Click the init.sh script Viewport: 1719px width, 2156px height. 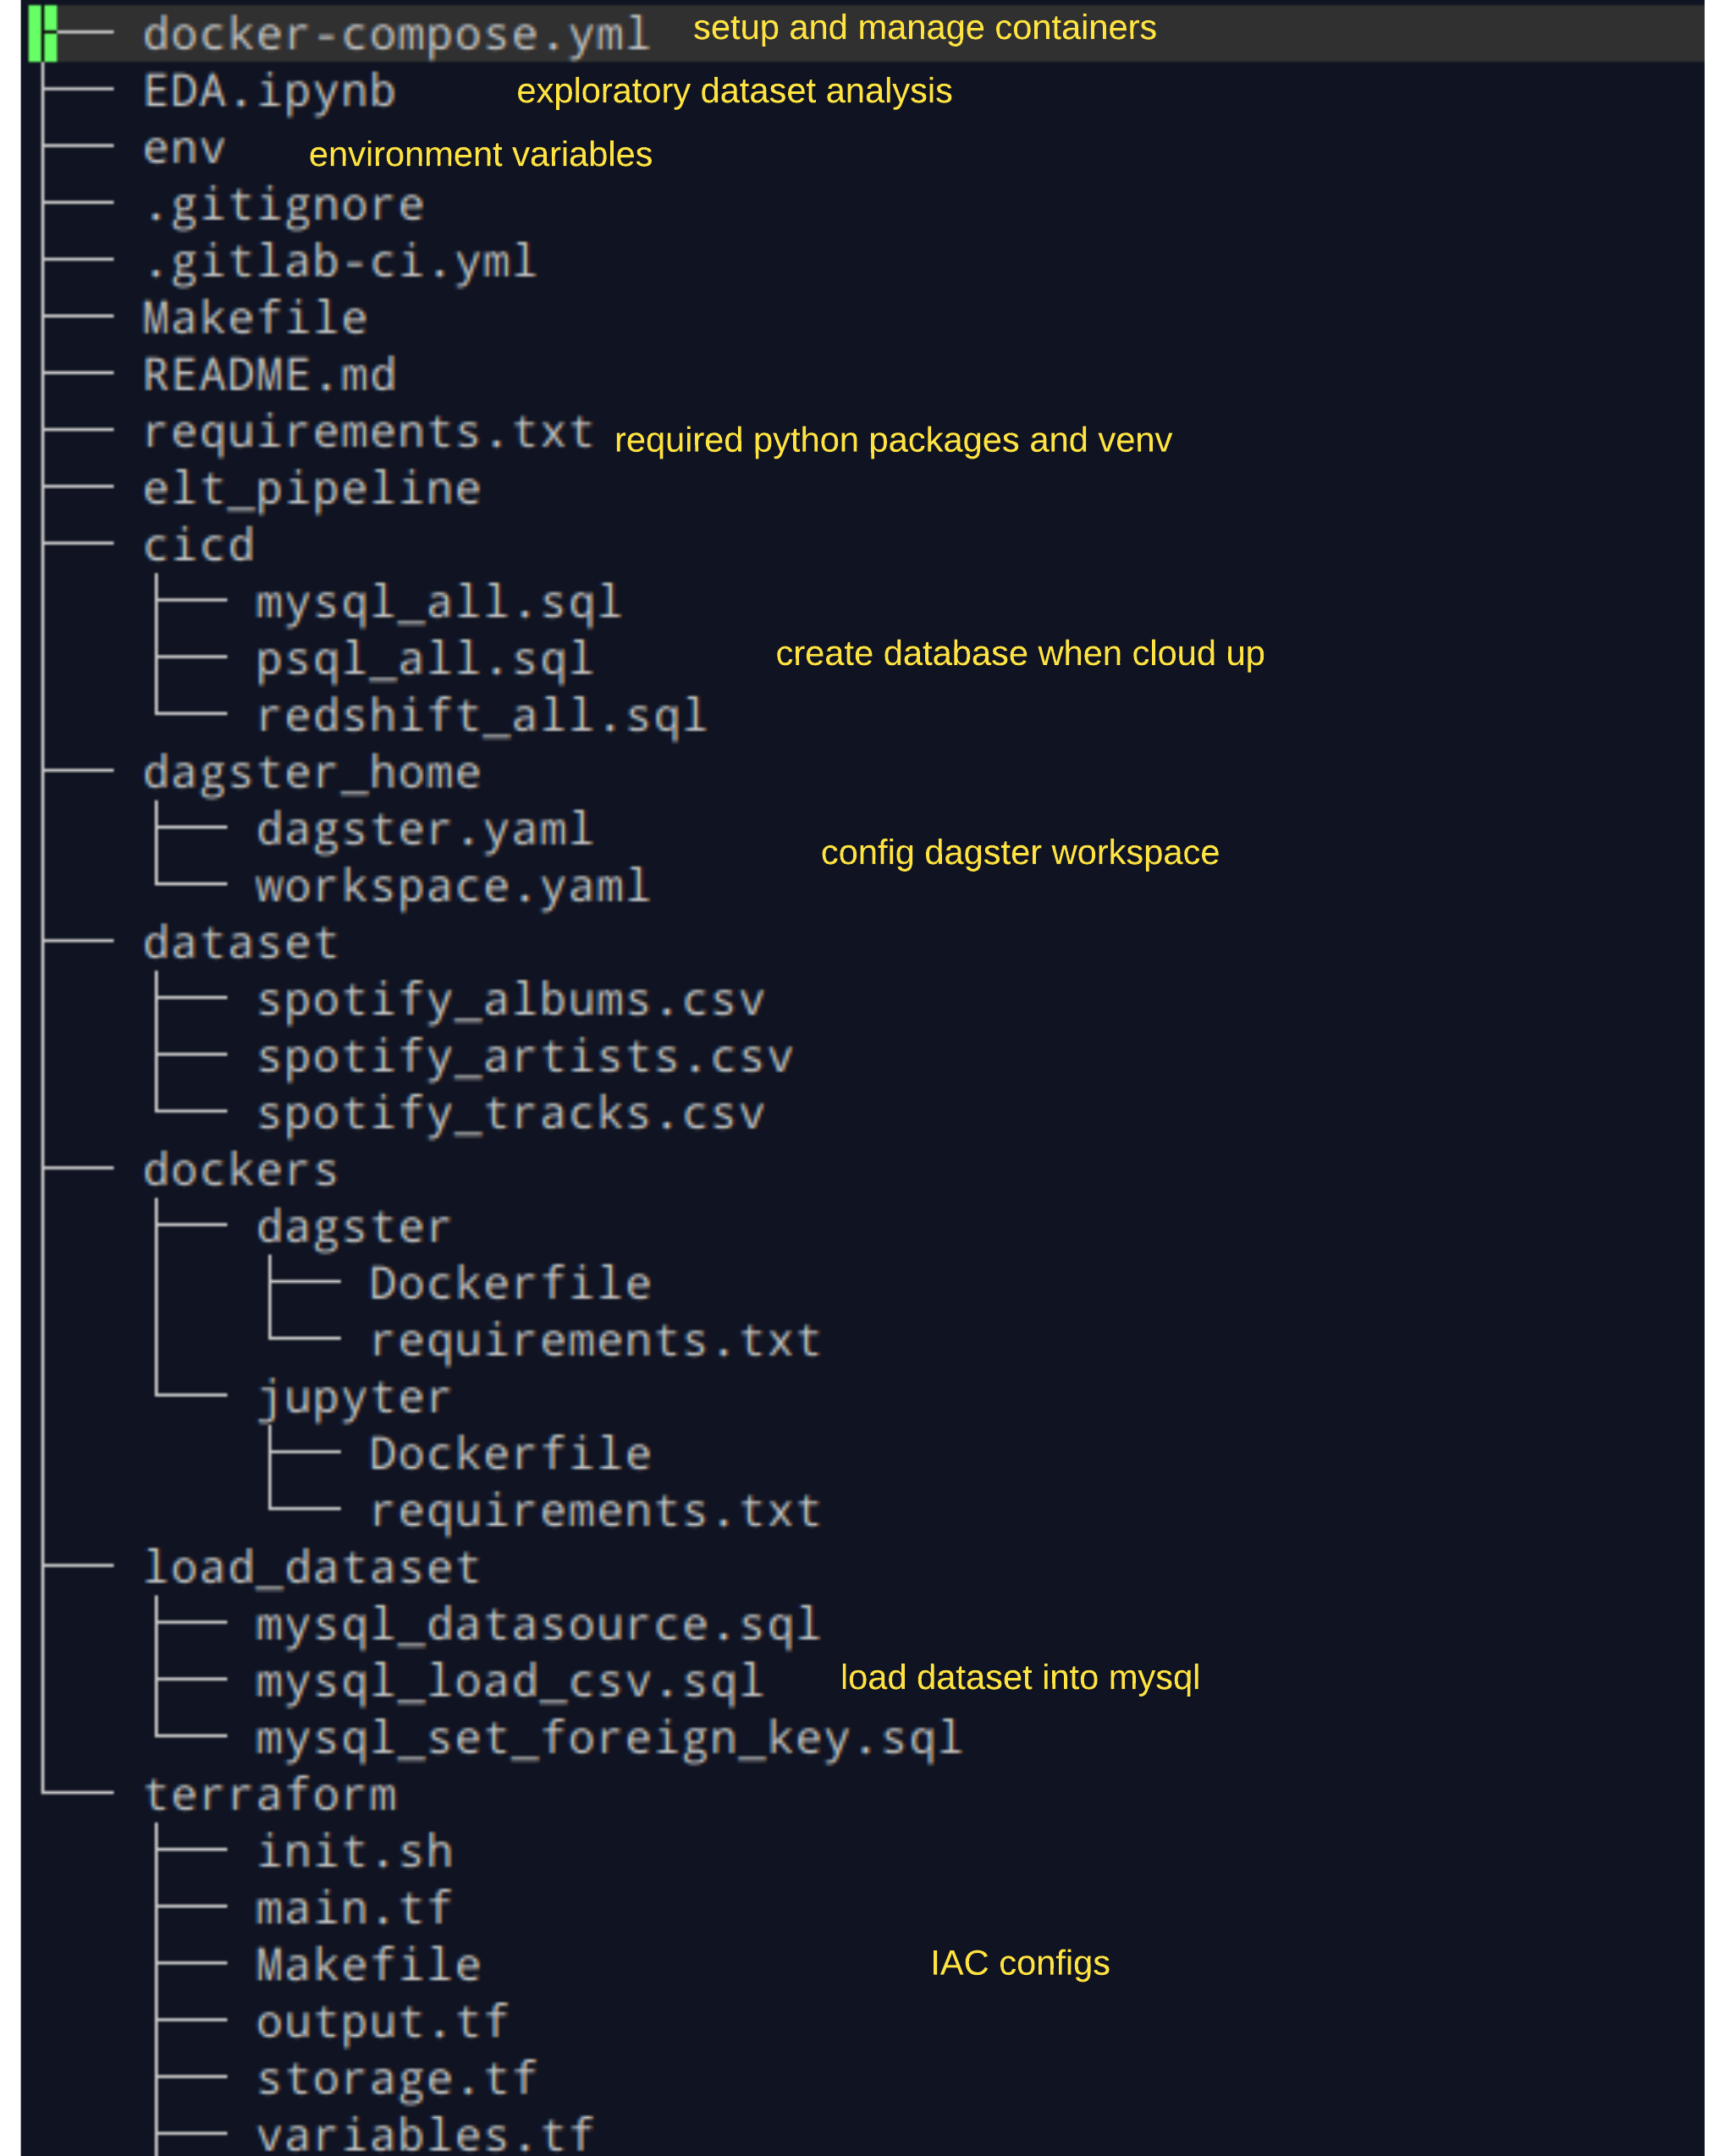pos(354,1851)
